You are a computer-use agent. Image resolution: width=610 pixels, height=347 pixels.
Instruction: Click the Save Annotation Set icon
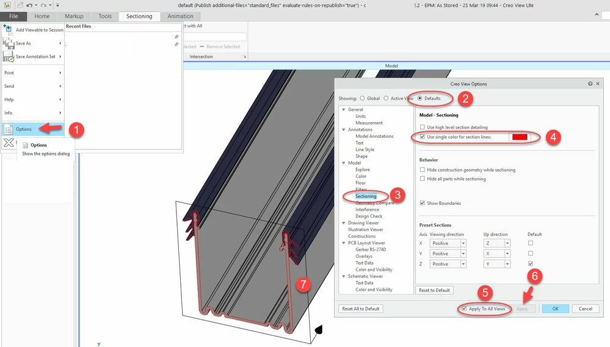(8, 57)
